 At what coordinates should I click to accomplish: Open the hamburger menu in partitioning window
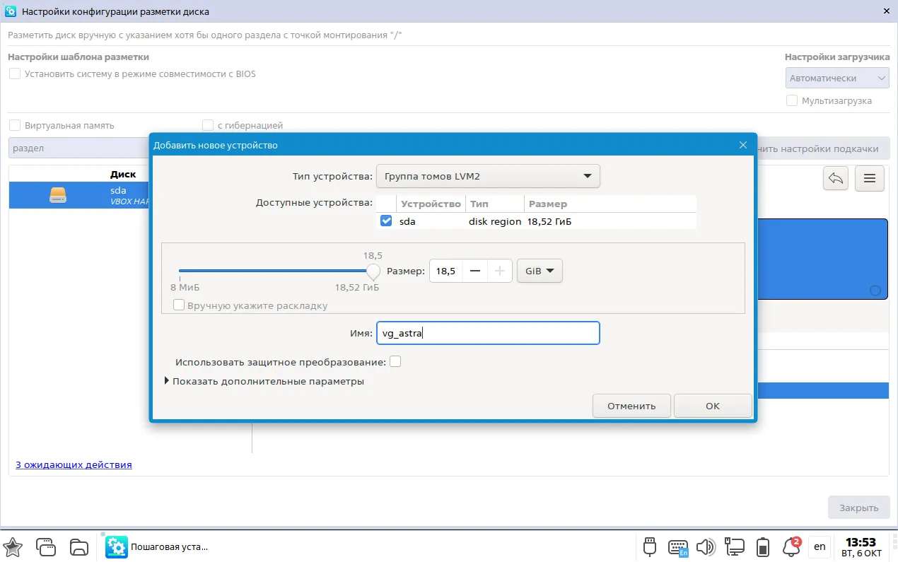(870, 179)
